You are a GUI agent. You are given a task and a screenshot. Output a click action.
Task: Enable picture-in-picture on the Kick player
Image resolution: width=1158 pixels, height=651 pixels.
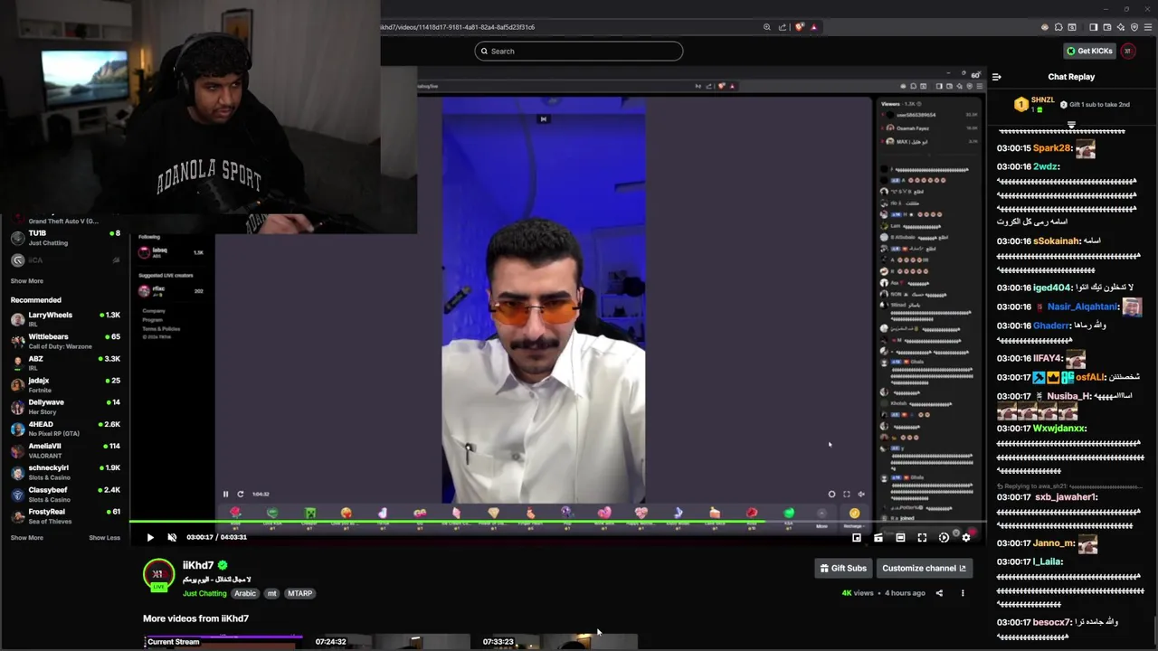tap(857, 537)
